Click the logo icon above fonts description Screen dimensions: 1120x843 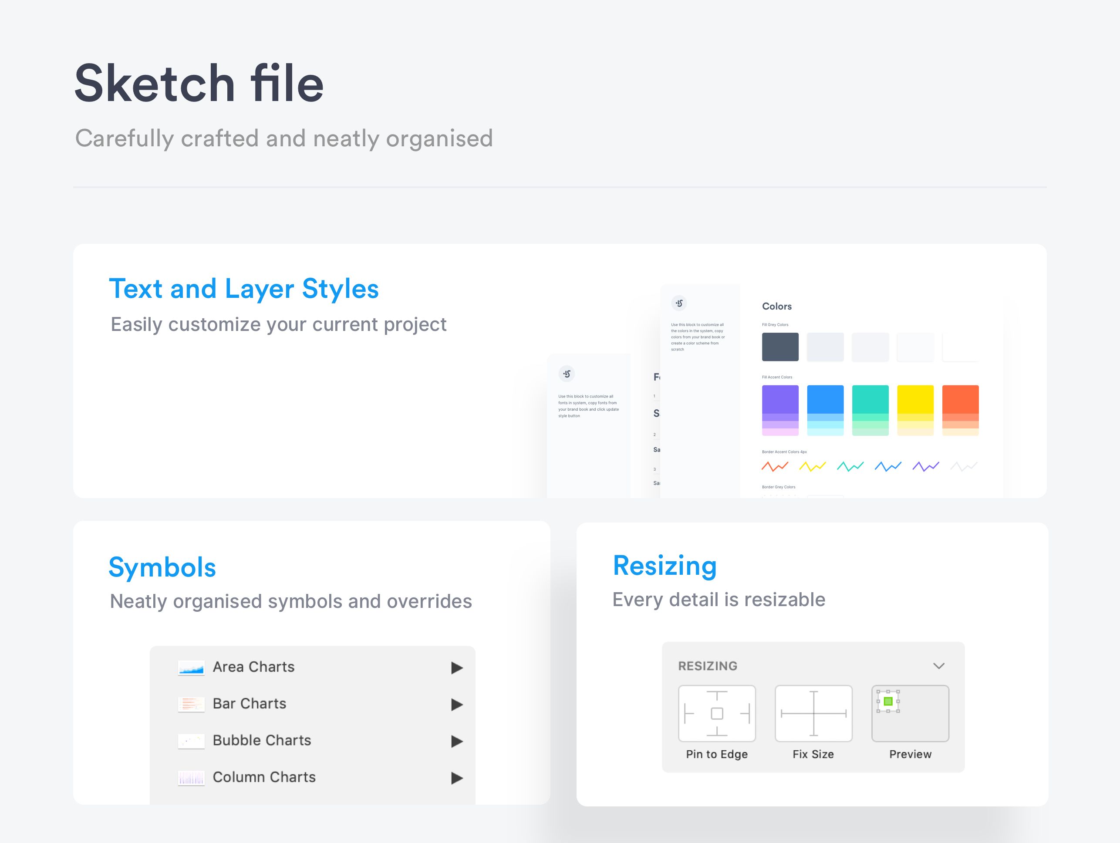coord(567,374)
